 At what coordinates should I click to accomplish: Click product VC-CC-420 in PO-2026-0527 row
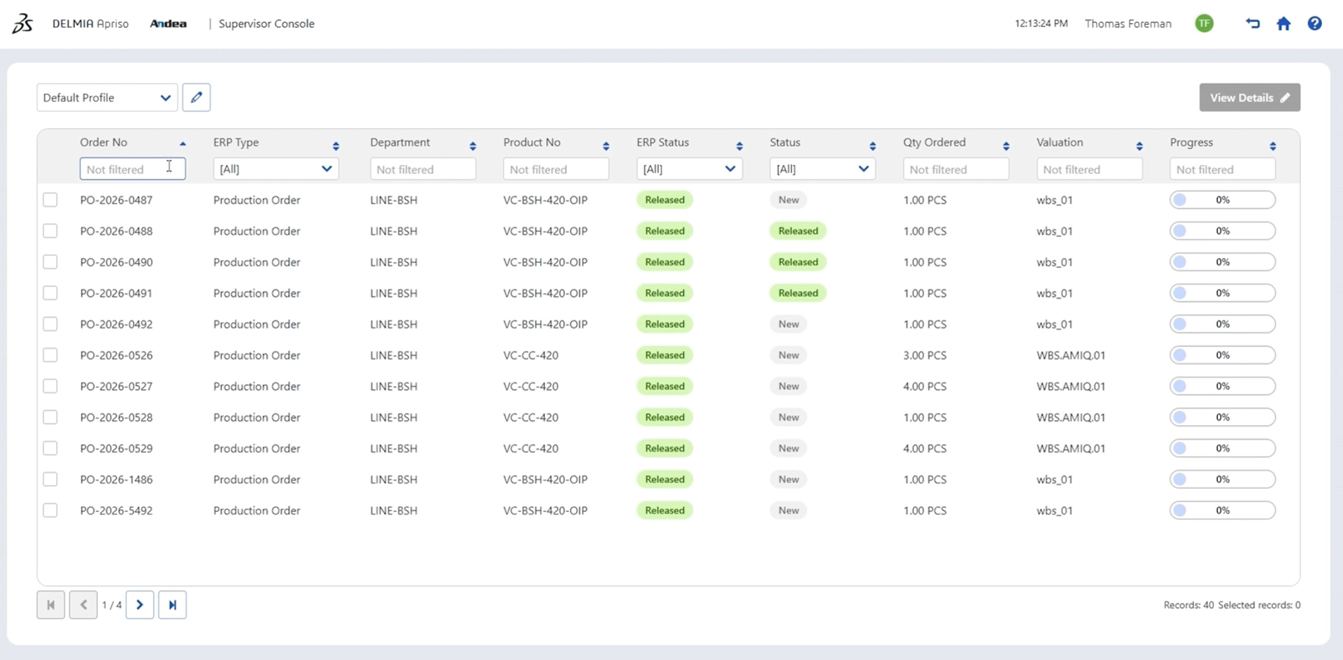531,386
